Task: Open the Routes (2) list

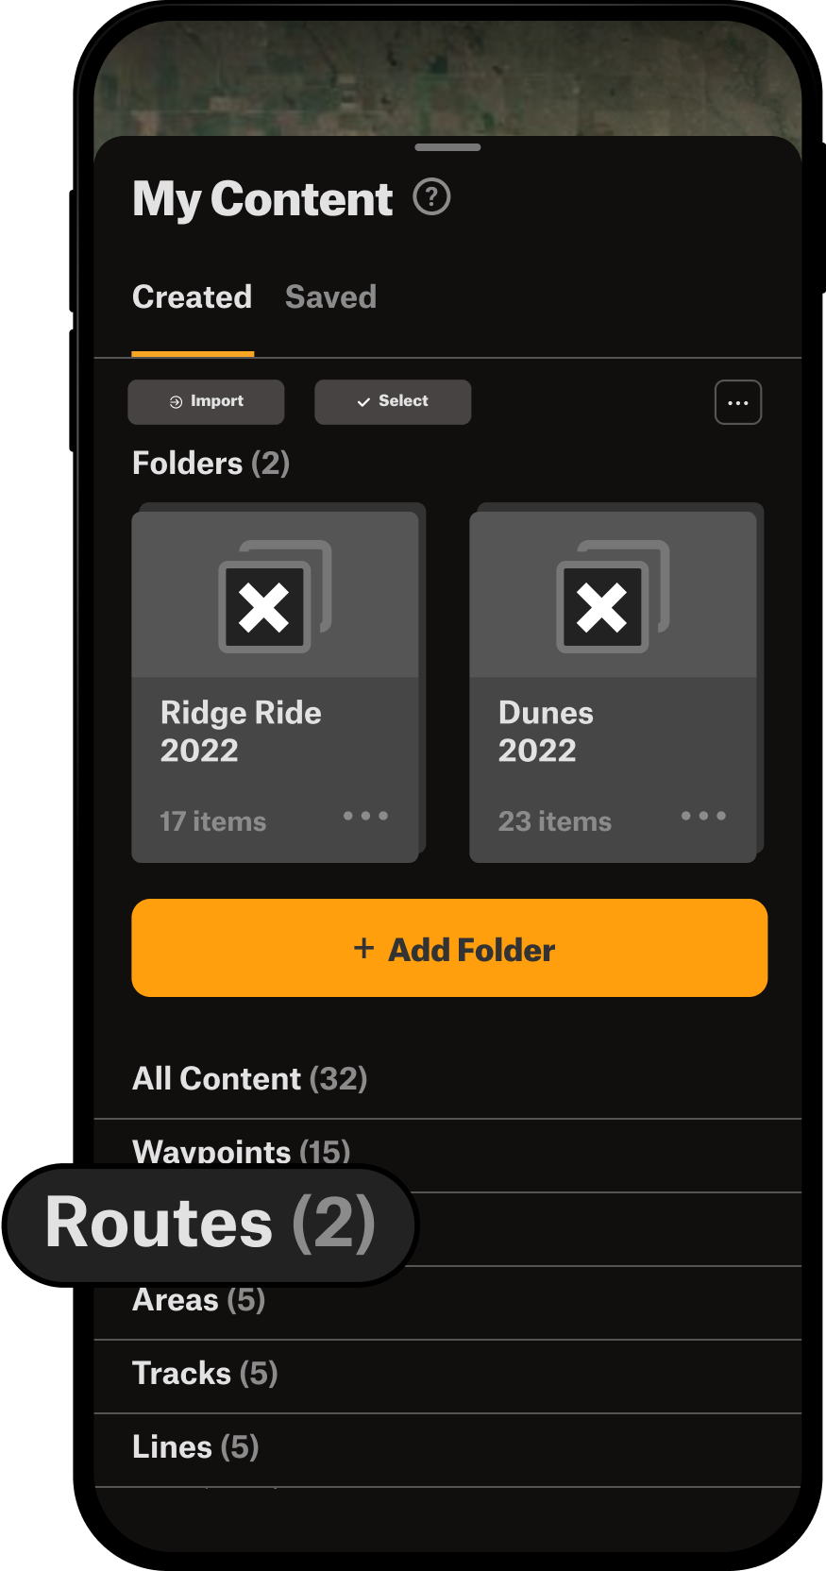Action: 210,1224
